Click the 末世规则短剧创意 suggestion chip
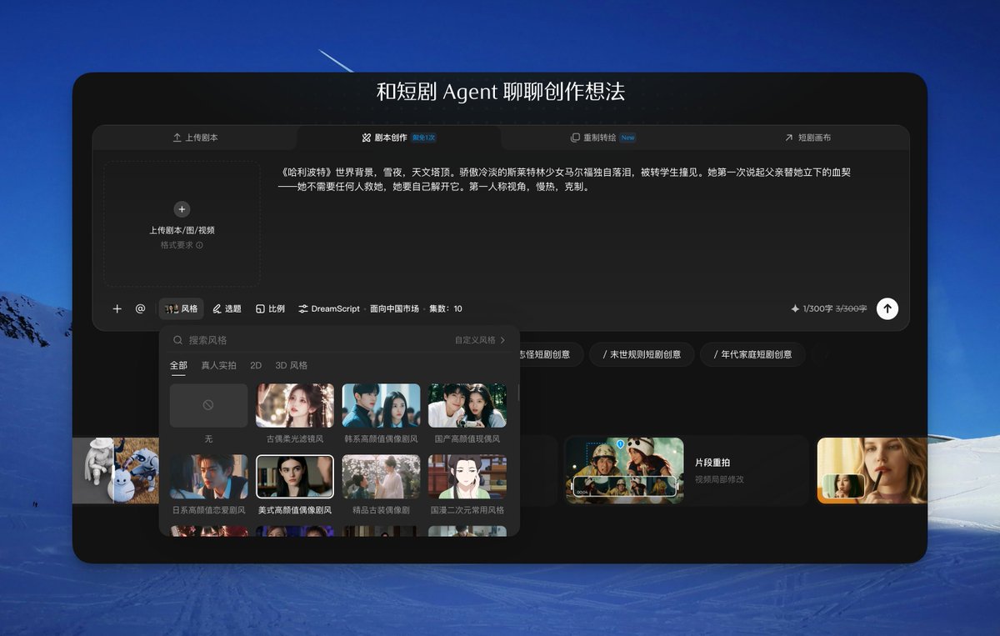The height and width of the screenshot is (636, 1000). pyautogui.click(x=640, y=354)
